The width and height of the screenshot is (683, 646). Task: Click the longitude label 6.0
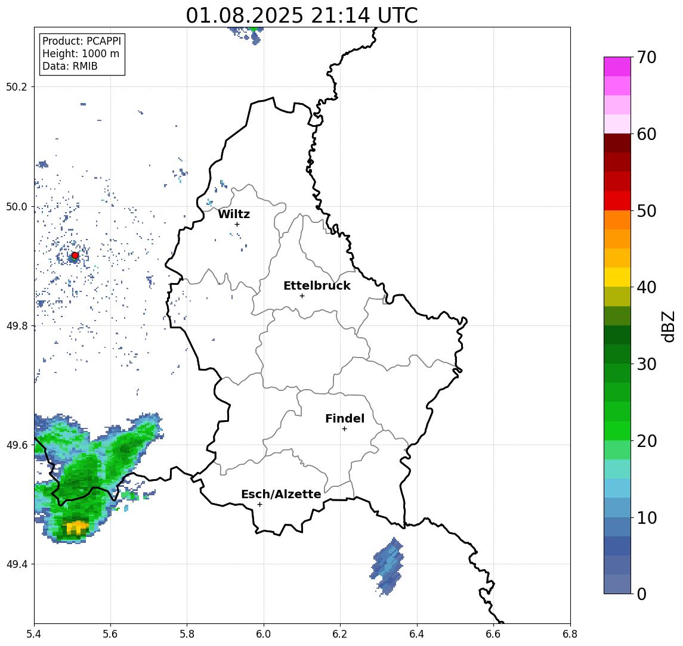tap(264, 634)
